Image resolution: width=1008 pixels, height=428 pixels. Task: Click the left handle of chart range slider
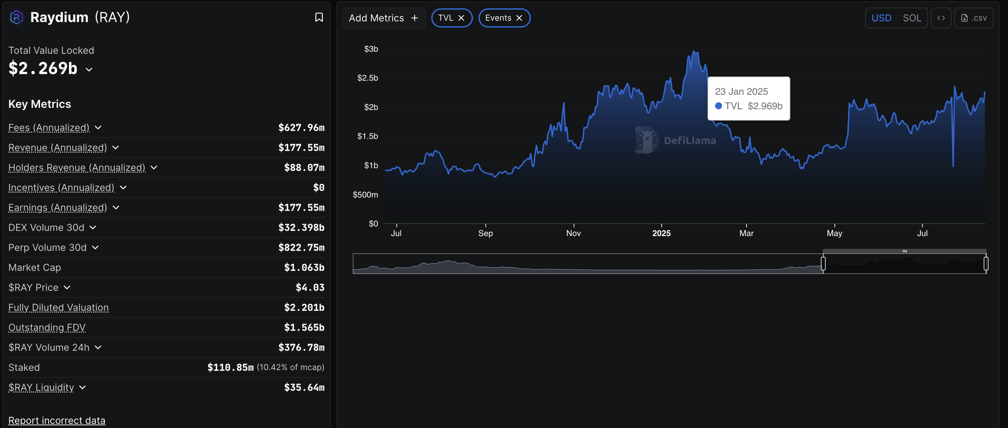823,263
